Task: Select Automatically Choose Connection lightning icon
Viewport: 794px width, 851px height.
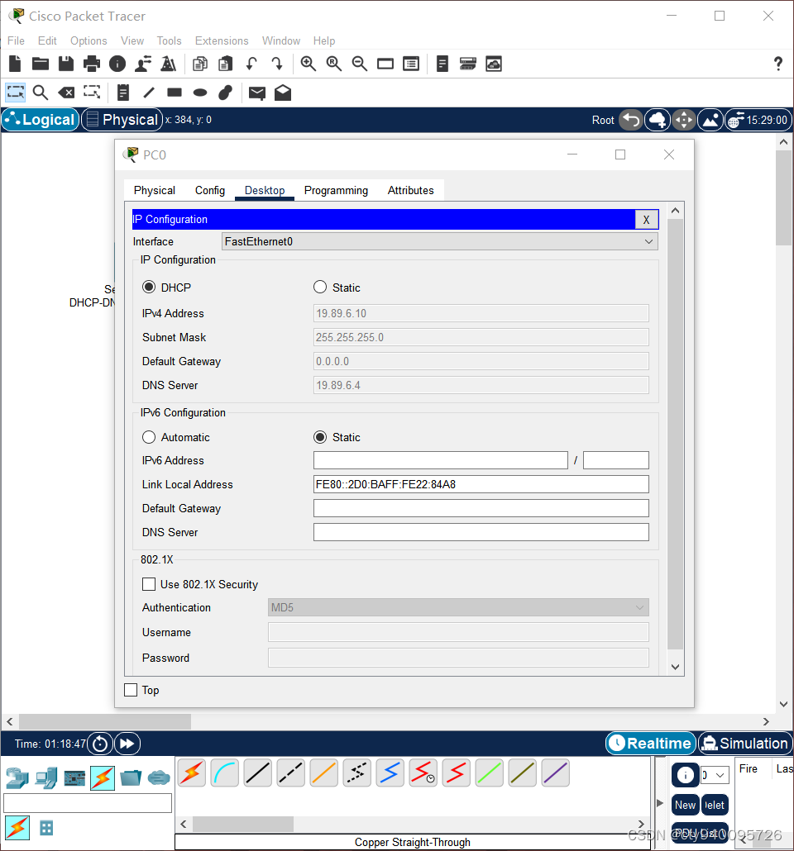Action: [x=191, y=773]
